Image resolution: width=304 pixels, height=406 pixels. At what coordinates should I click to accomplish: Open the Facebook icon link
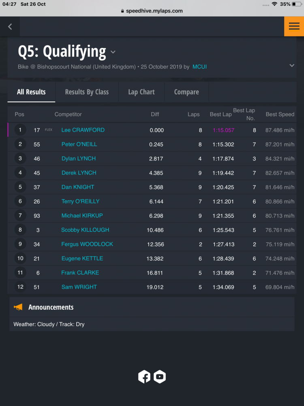pos(144,376)
